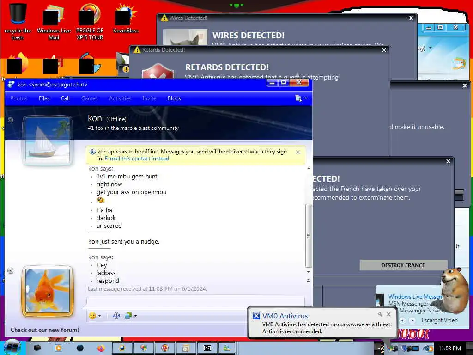
Task: Click the yellow warning badge desktop icon
Action: tap(123, 63)
